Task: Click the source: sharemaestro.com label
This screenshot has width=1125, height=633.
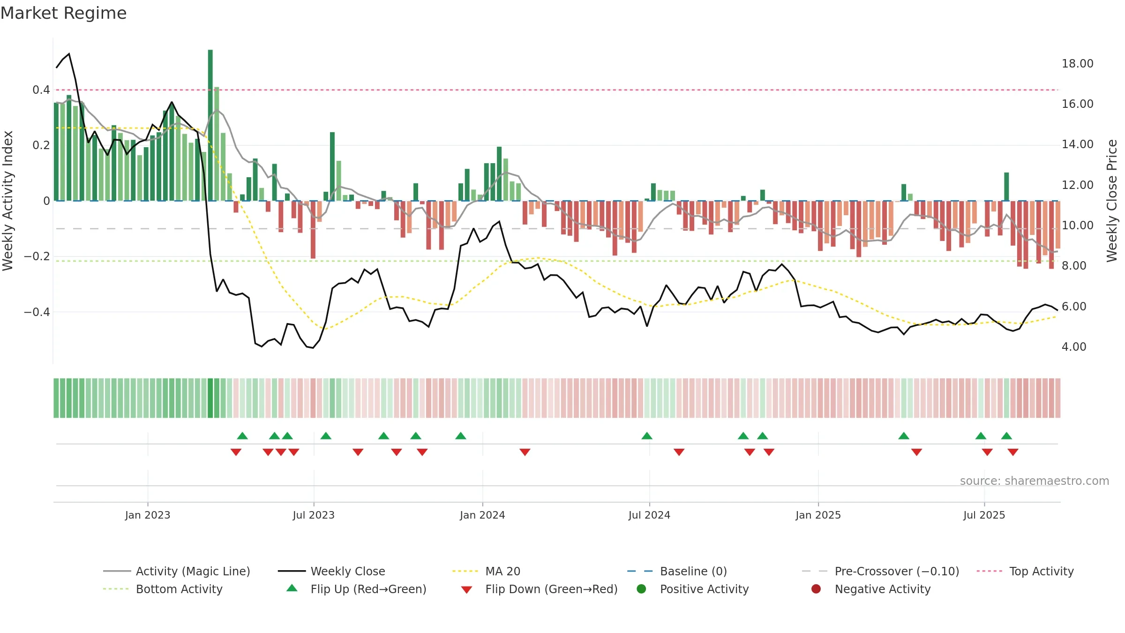Action: pyautogui.click(x=1035, y=481)
